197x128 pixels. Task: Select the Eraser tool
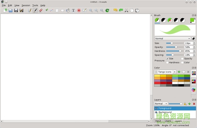(41, 10)
